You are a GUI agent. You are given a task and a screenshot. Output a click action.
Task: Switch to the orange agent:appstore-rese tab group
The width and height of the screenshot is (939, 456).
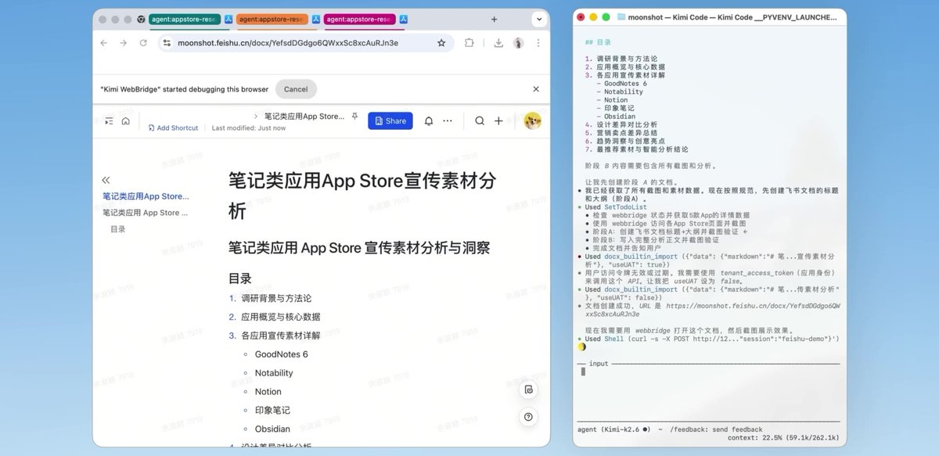coord(273,19)
